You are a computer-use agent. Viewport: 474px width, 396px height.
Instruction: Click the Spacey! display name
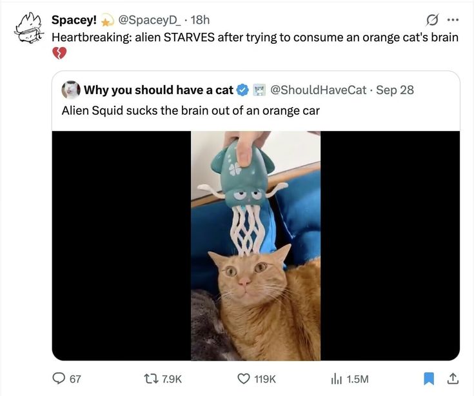(x=74, y=20)
